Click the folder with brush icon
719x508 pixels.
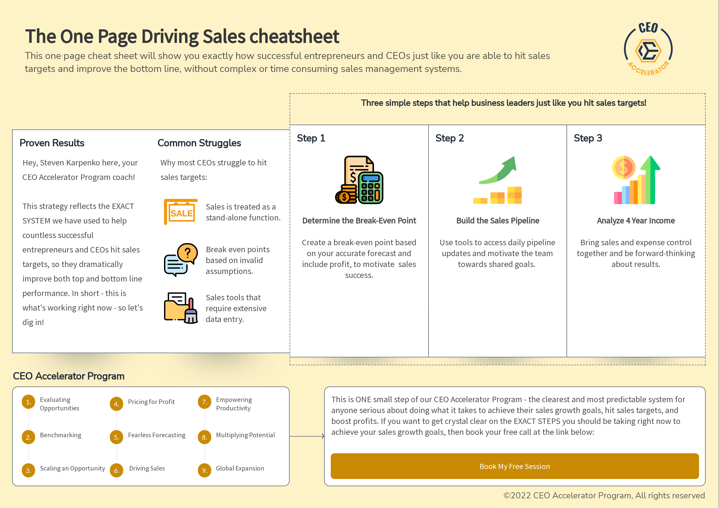(x=181, y=308)
